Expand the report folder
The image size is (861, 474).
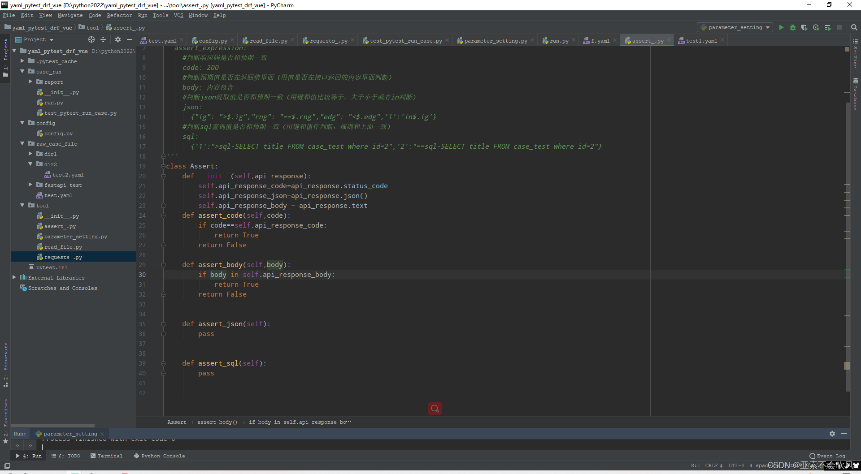coord(30,82)
